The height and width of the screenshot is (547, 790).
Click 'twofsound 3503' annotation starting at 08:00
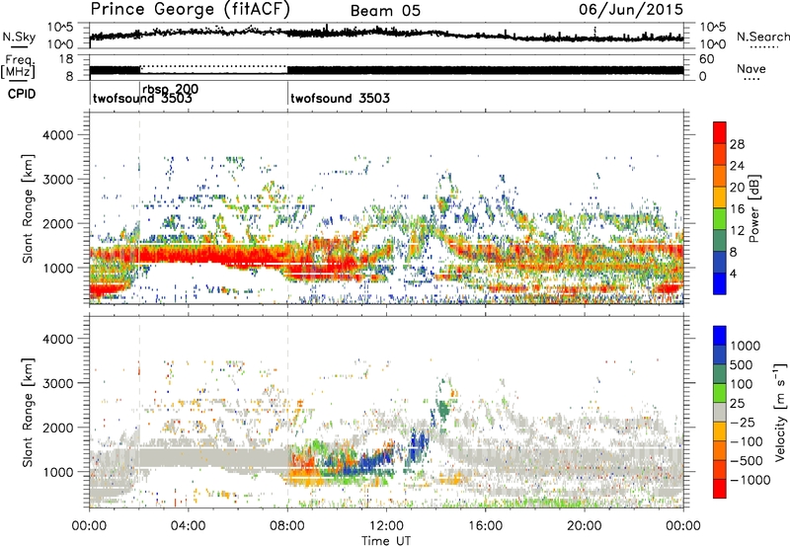click(x=340, y=98)
